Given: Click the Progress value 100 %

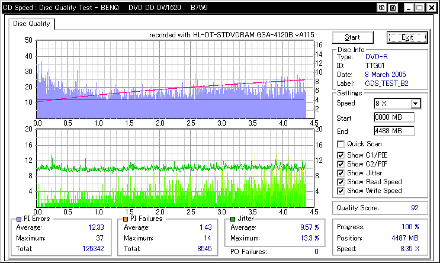Looking at the screenshot, I should point(410,227).
